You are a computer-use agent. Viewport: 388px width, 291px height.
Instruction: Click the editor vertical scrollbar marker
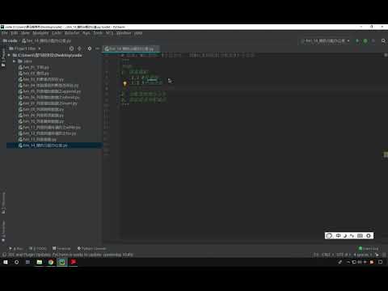click(386, 154)
